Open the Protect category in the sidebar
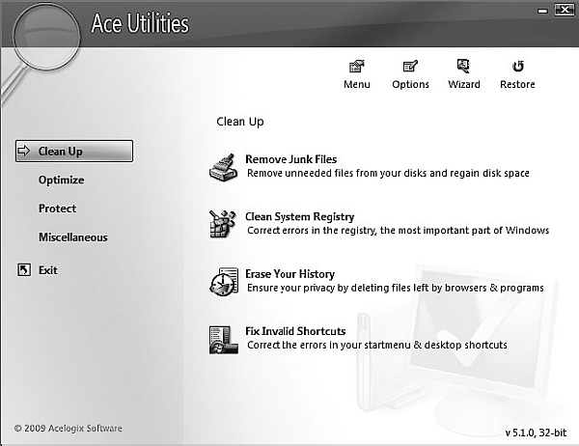 [x=57, y=209]
